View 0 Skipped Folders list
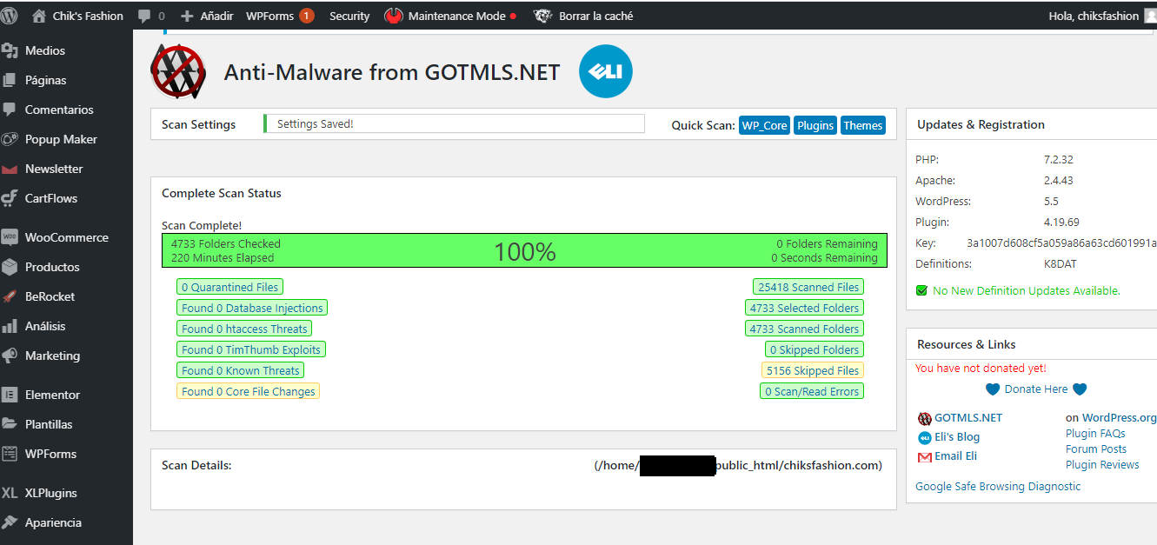This screenshot has height=545, width=1157. pyautogui.click(x=815, y=349)
